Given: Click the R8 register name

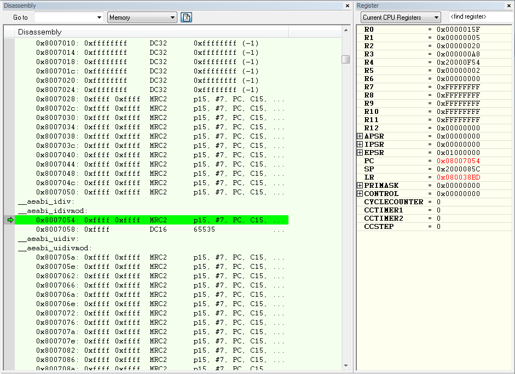Looking at the screenshot, I should click(x=369, y=95).
